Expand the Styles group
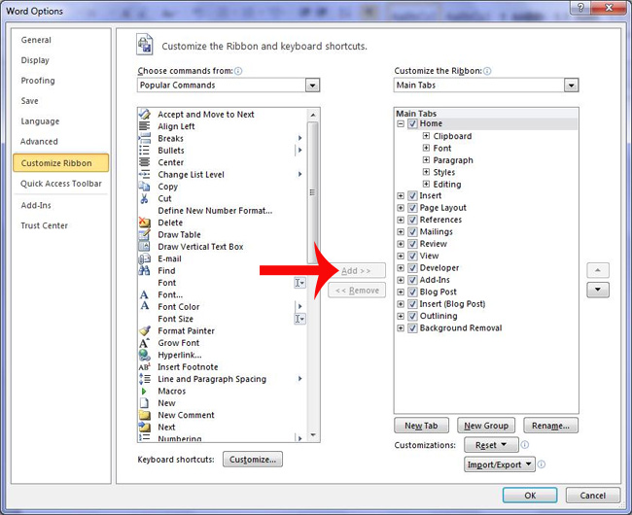This screenshot has width=632, height=515. [426, 172]
